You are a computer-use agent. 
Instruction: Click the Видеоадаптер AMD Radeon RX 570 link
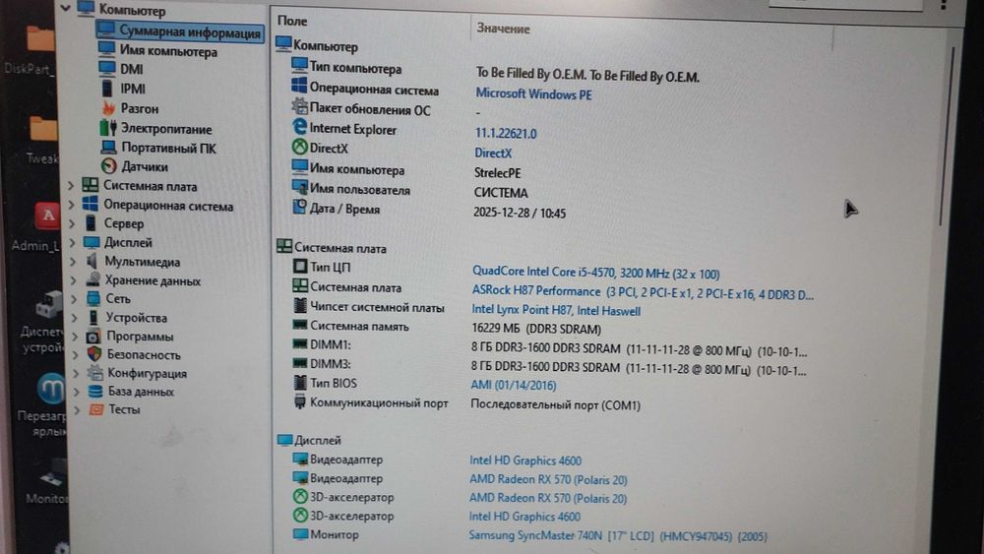click(548, 479)
